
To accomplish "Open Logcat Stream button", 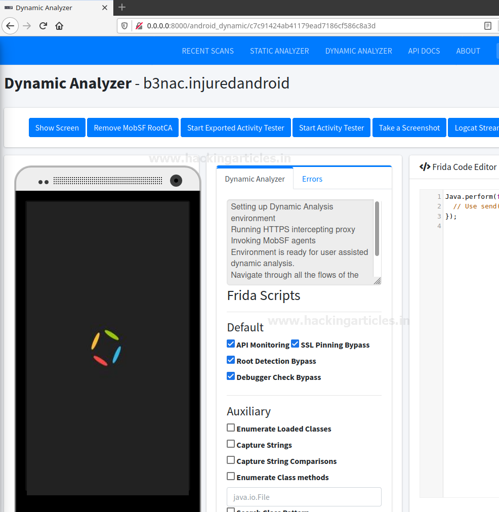I will tap(474, 127).
